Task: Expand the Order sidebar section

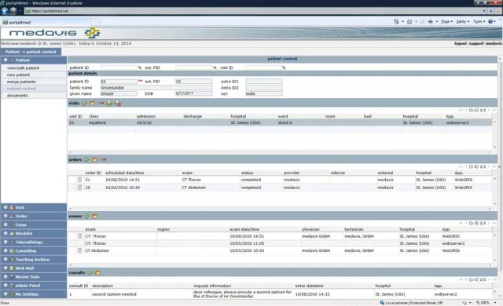Action: click(x=34, y=216)
